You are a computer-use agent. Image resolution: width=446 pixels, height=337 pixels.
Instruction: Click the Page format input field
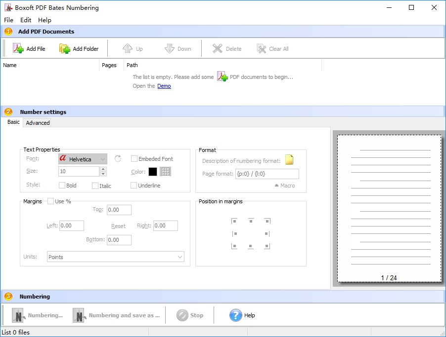[267, 174]
